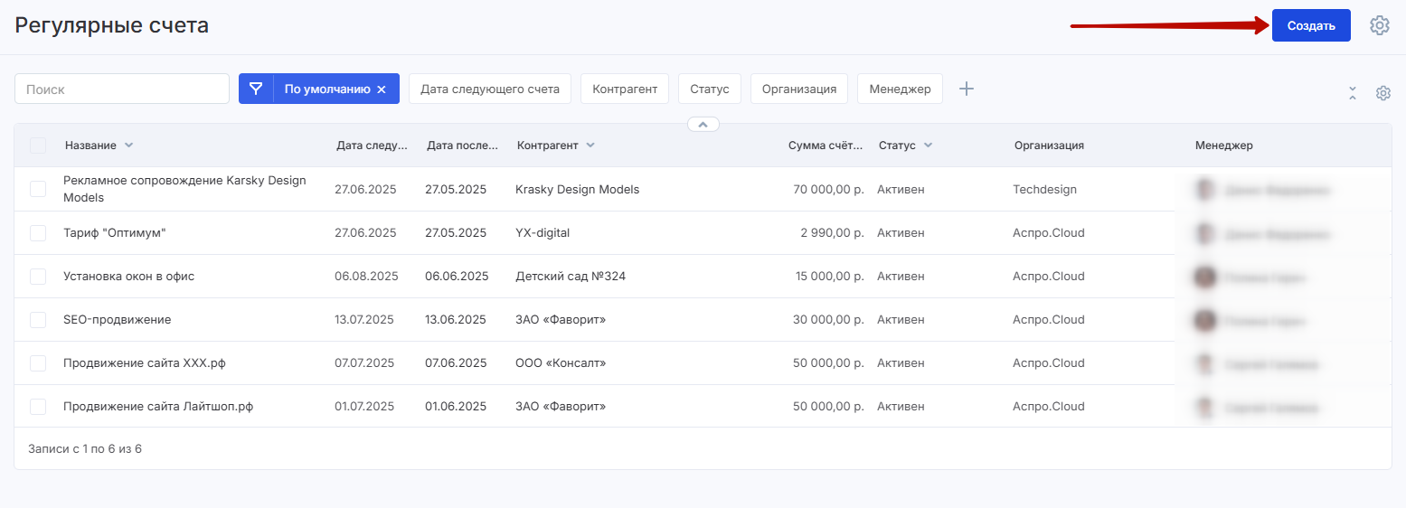Remove the По умолчанию filter with X
This screenshot has height=508, width=1406.
382,89
